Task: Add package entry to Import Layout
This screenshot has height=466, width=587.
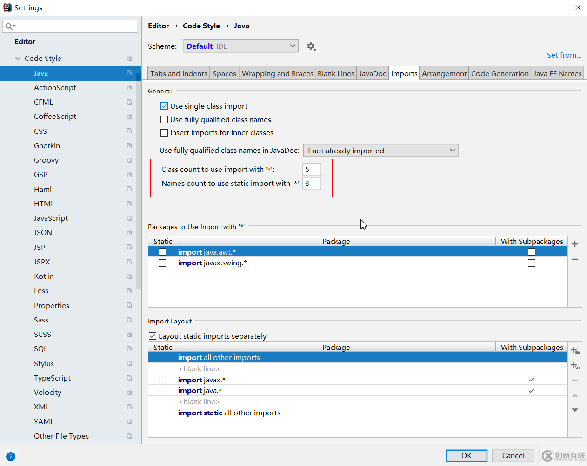Action: tap(575, 351)
